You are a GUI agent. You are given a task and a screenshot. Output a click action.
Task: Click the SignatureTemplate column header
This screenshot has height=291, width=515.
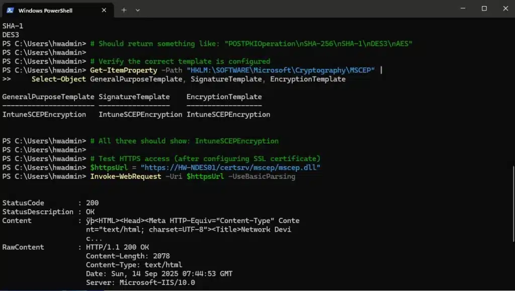coord(134,97)
